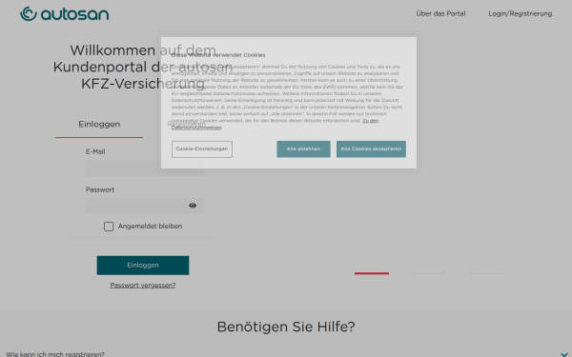Viewport: 572px width, 357px height.
Task: Select the third carousel indicator
Action: 486,273
